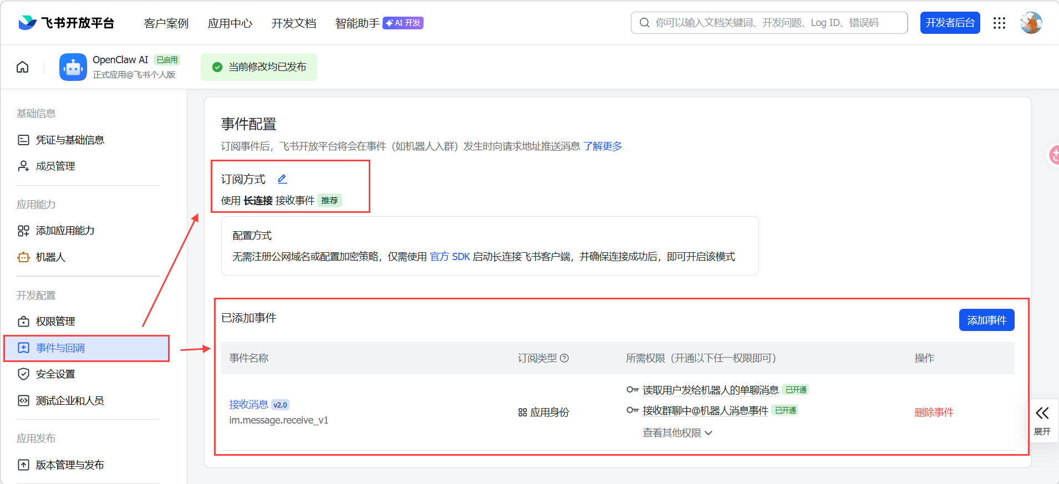Click the 权限管理 lock icon
This screenshot has width=1059, height=484.
[x=23, y=322]
